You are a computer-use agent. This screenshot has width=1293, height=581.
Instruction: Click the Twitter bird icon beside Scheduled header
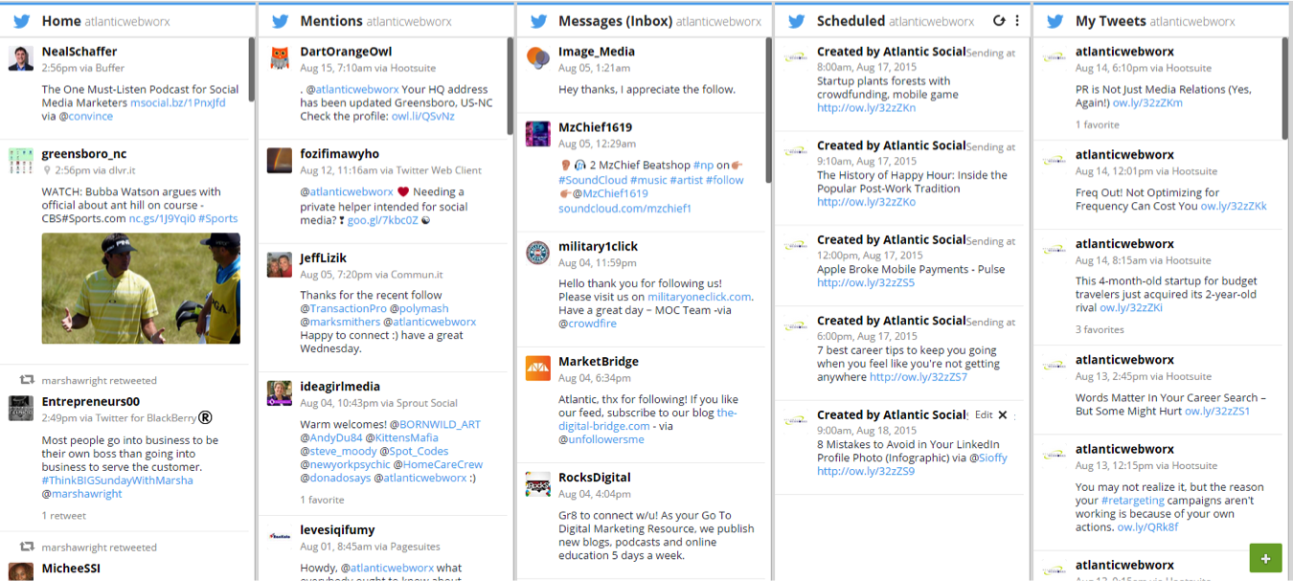click(x=798, y=21)
